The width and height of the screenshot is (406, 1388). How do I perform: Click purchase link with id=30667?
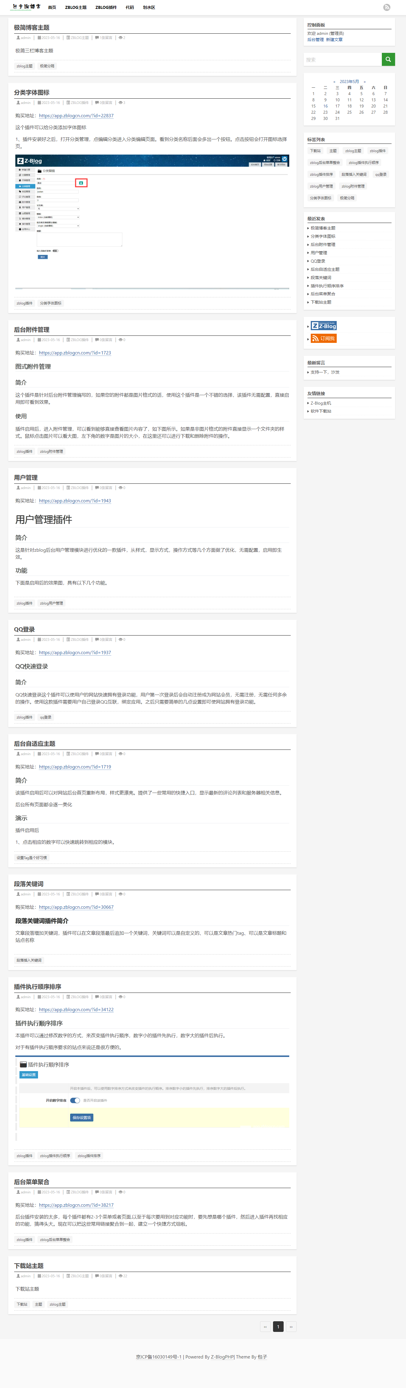[76, 907]
